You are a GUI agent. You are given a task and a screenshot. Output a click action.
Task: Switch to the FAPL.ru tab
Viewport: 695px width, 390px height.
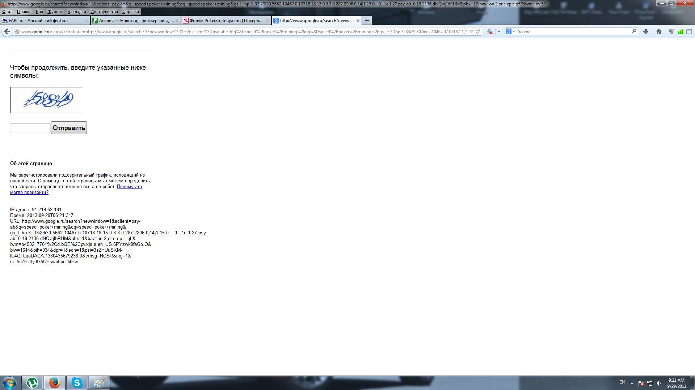coord(38,21)
